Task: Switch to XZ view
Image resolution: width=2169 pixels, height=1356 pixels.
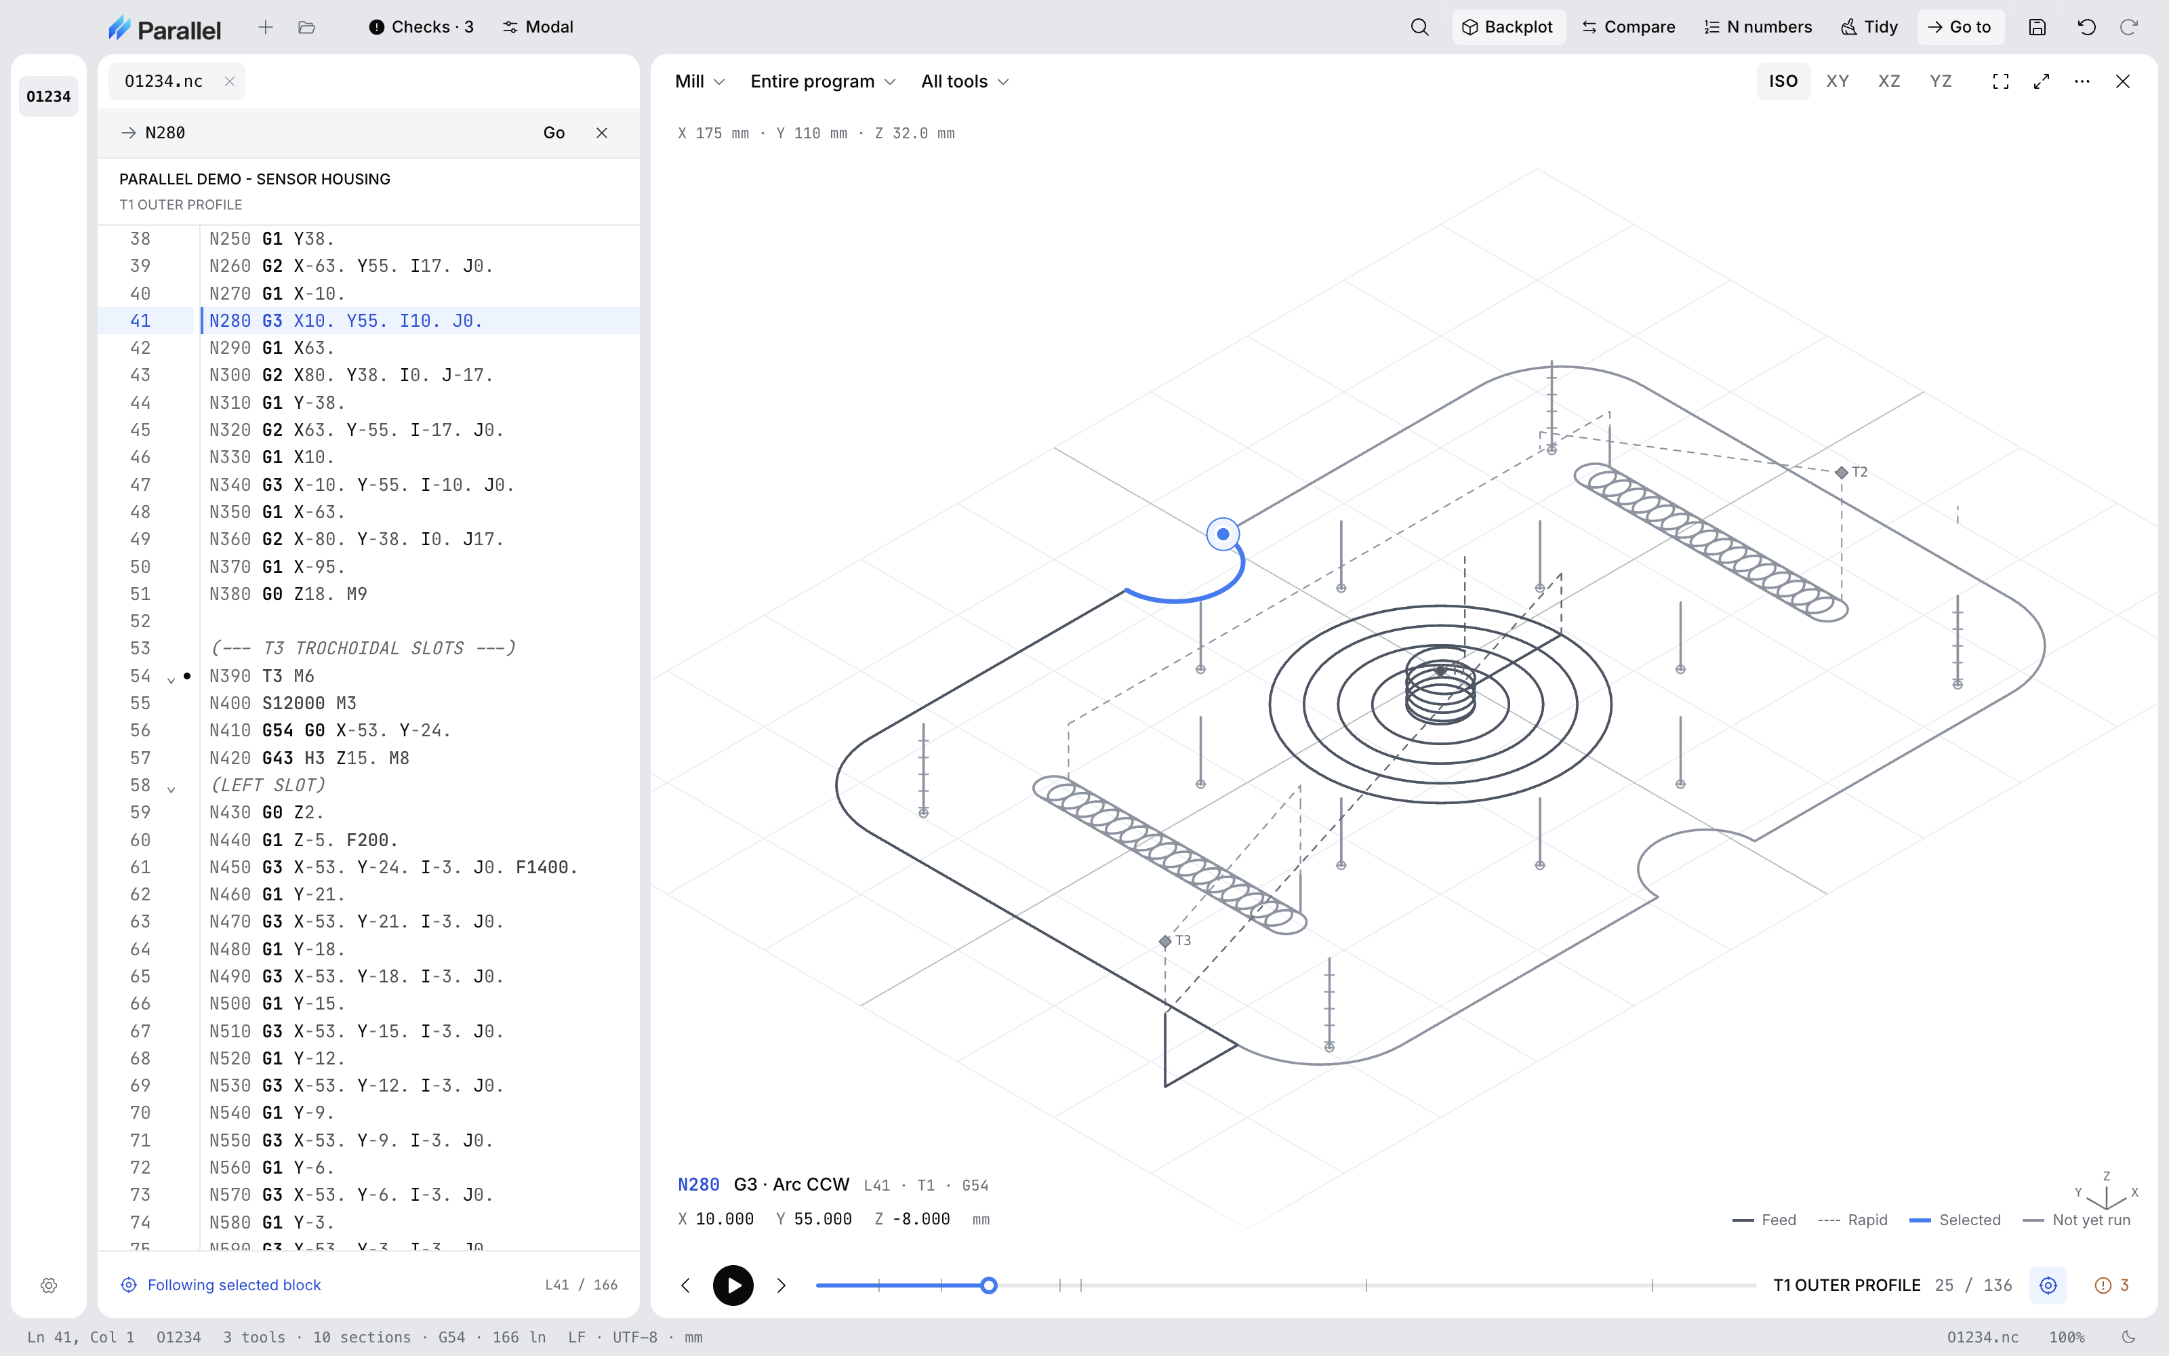Action: click(x=1888, y=81)
